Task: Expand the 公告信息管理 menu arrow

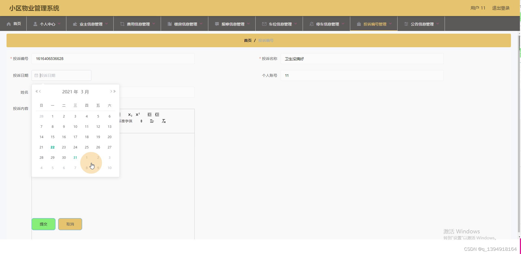Action: coord(438,24)
